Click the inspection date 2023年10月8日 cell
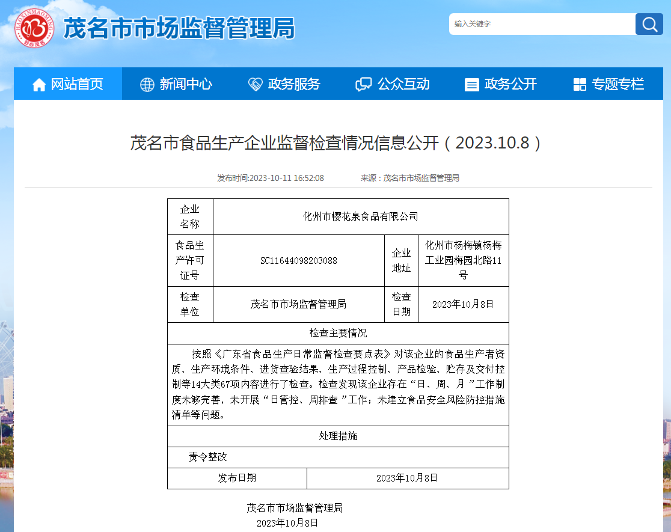Image resolution: width=671 pixels, height=532 pixels. click(463, 304)
